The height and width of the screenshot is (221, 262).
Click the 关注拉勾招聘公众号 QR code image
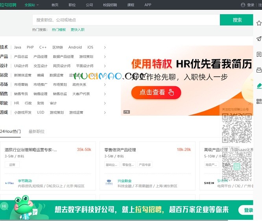click(237, 128)
